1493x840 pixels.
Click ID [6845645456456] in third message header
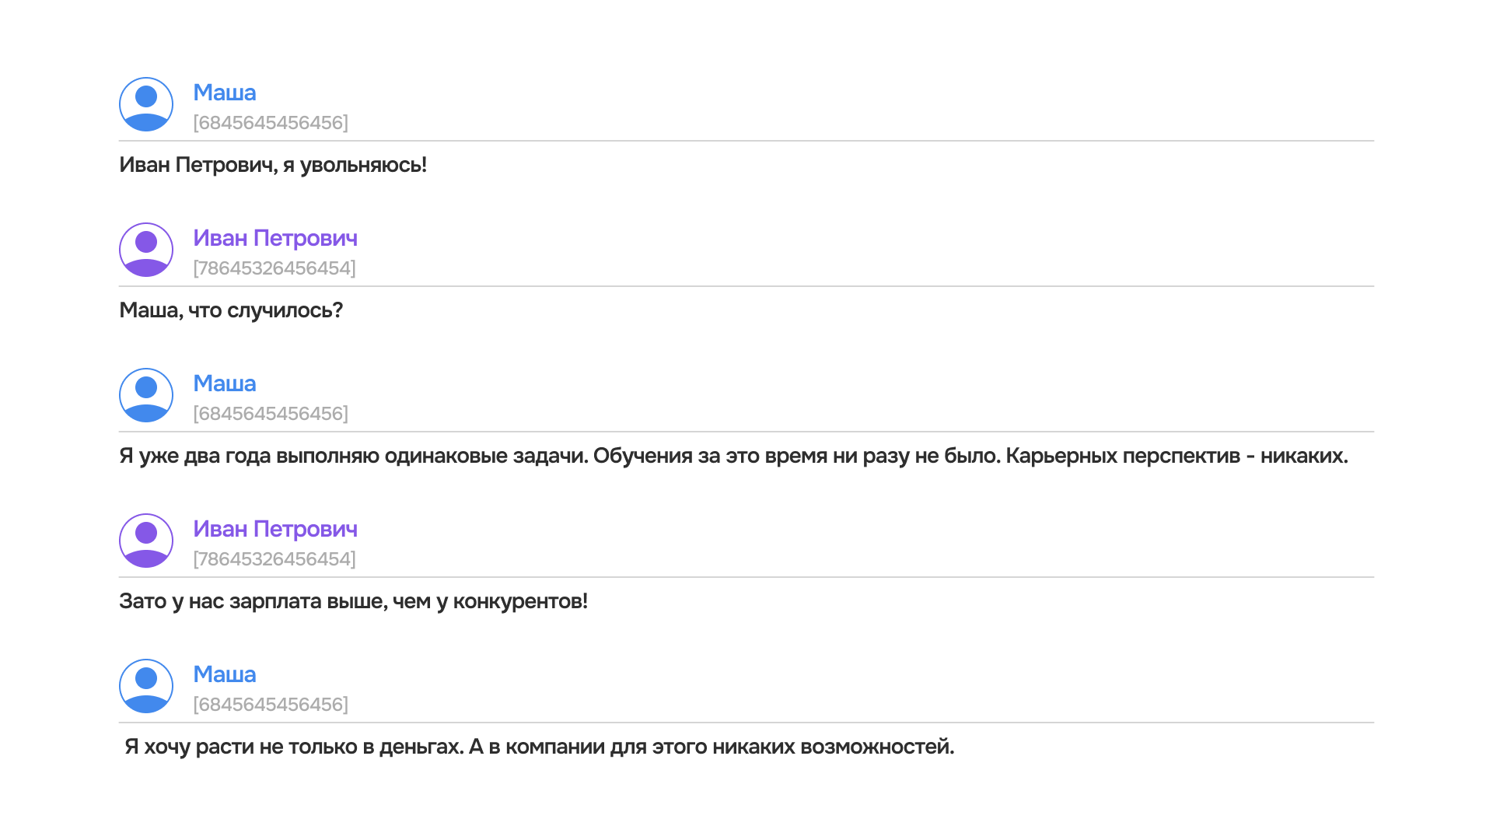pos(271,413)
